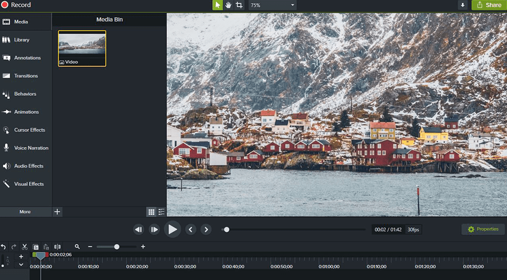
Task: Click the plus icon to import media
Action: tap(57, 212)
